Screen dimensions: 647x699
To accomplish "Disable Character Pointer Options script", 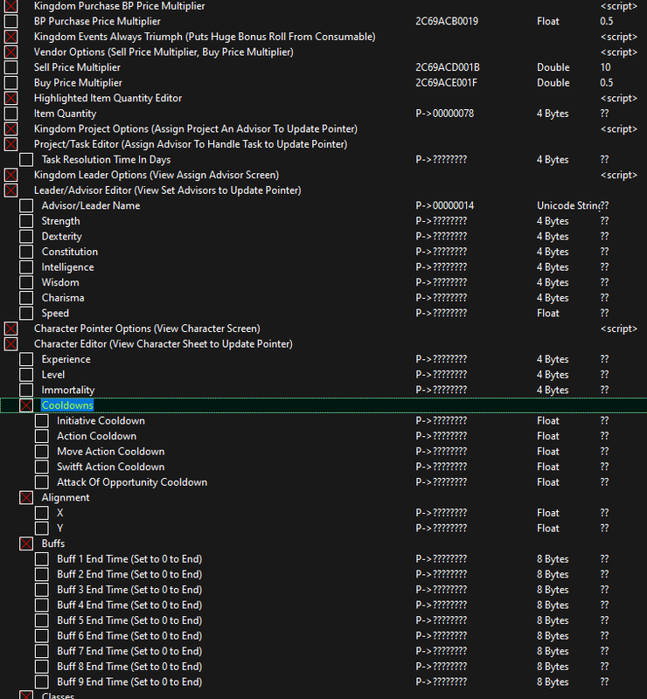I will [11, 329].
